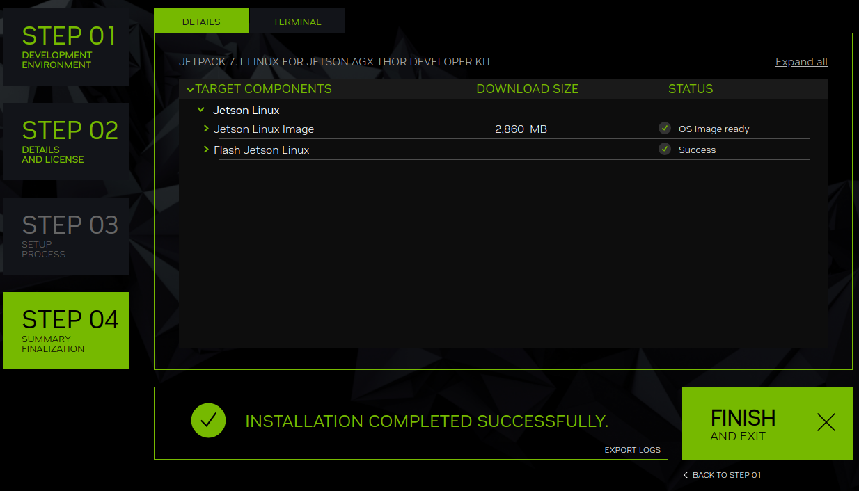Click the Success status text
Viewport: 859px width, 491px height.
click(x=697, y=150)
